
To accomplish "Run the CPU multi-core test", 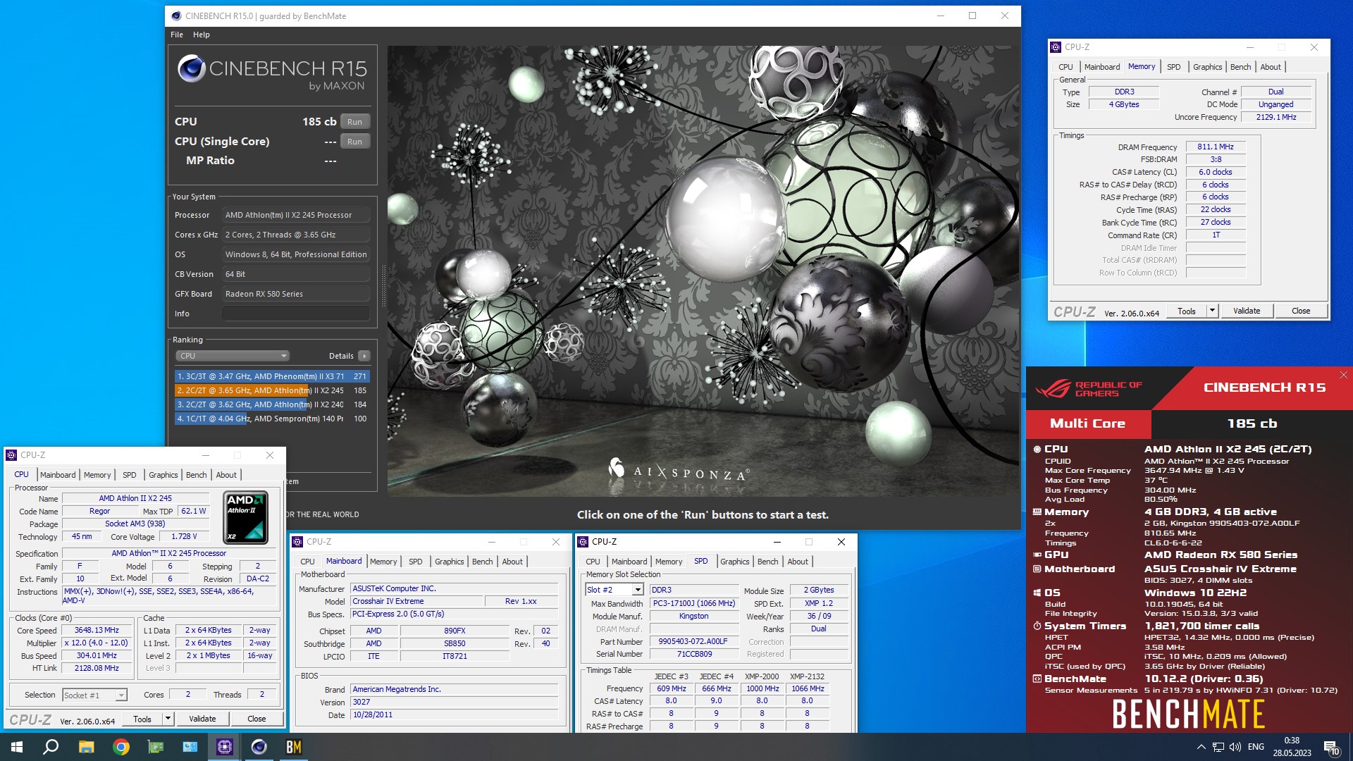I will coord(354,122).
